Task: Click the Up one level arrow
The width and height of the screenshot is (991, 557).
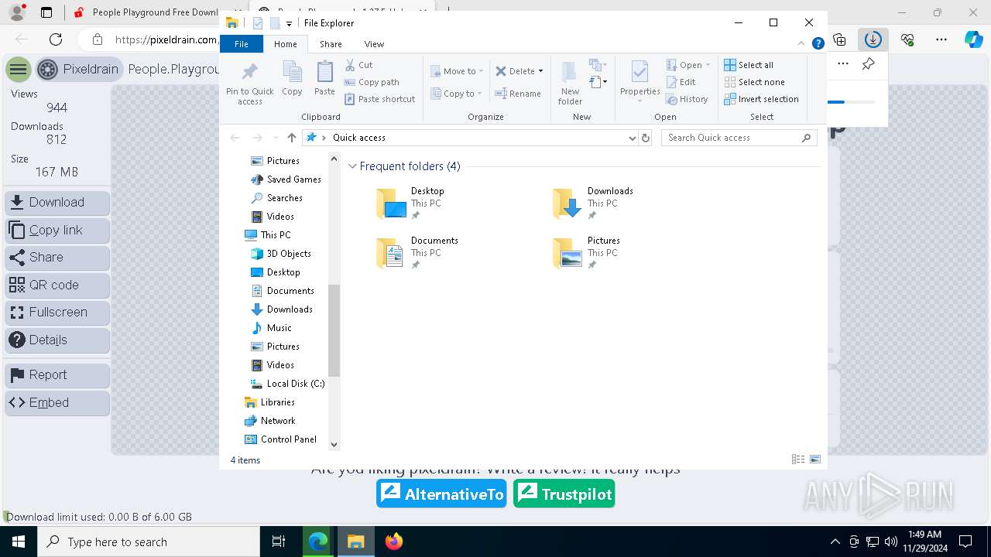Action: click(x=291, y=138)
